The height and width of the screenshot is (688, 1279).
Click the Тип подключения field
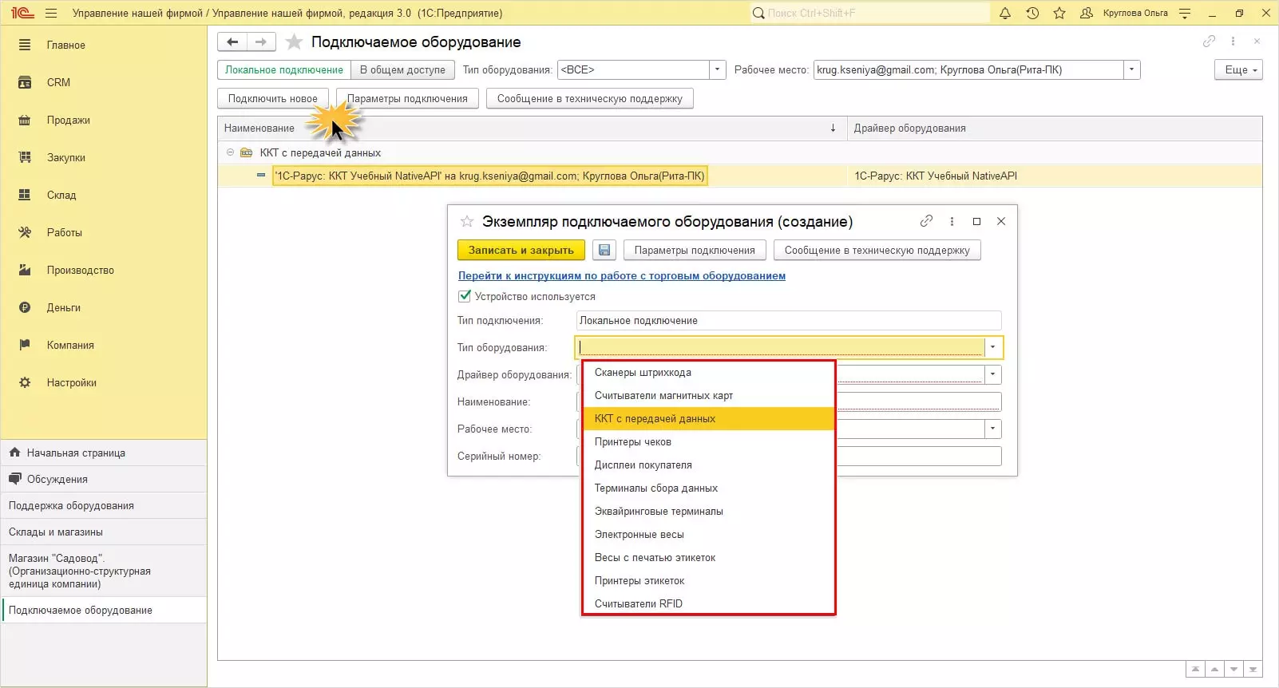point(788,320)
